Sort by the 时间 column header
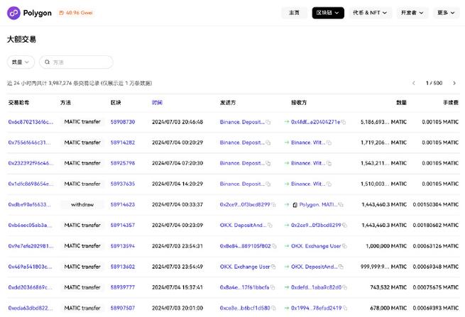The image size is (465, 317). [157, 103]
